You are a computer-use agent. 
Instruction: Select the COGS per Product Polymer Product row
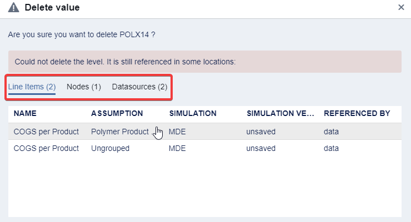[47, 132]
